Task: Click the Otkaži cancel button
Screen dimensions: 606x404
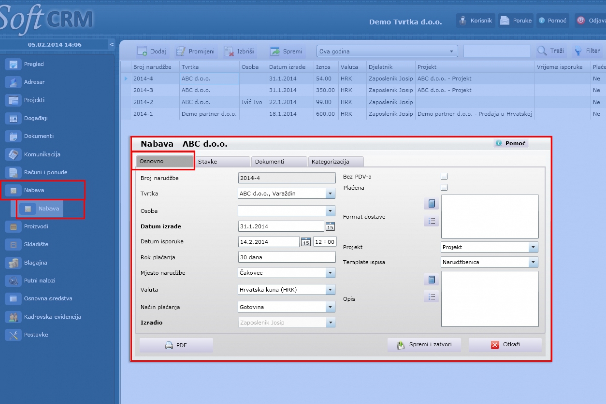Action: 505,345
